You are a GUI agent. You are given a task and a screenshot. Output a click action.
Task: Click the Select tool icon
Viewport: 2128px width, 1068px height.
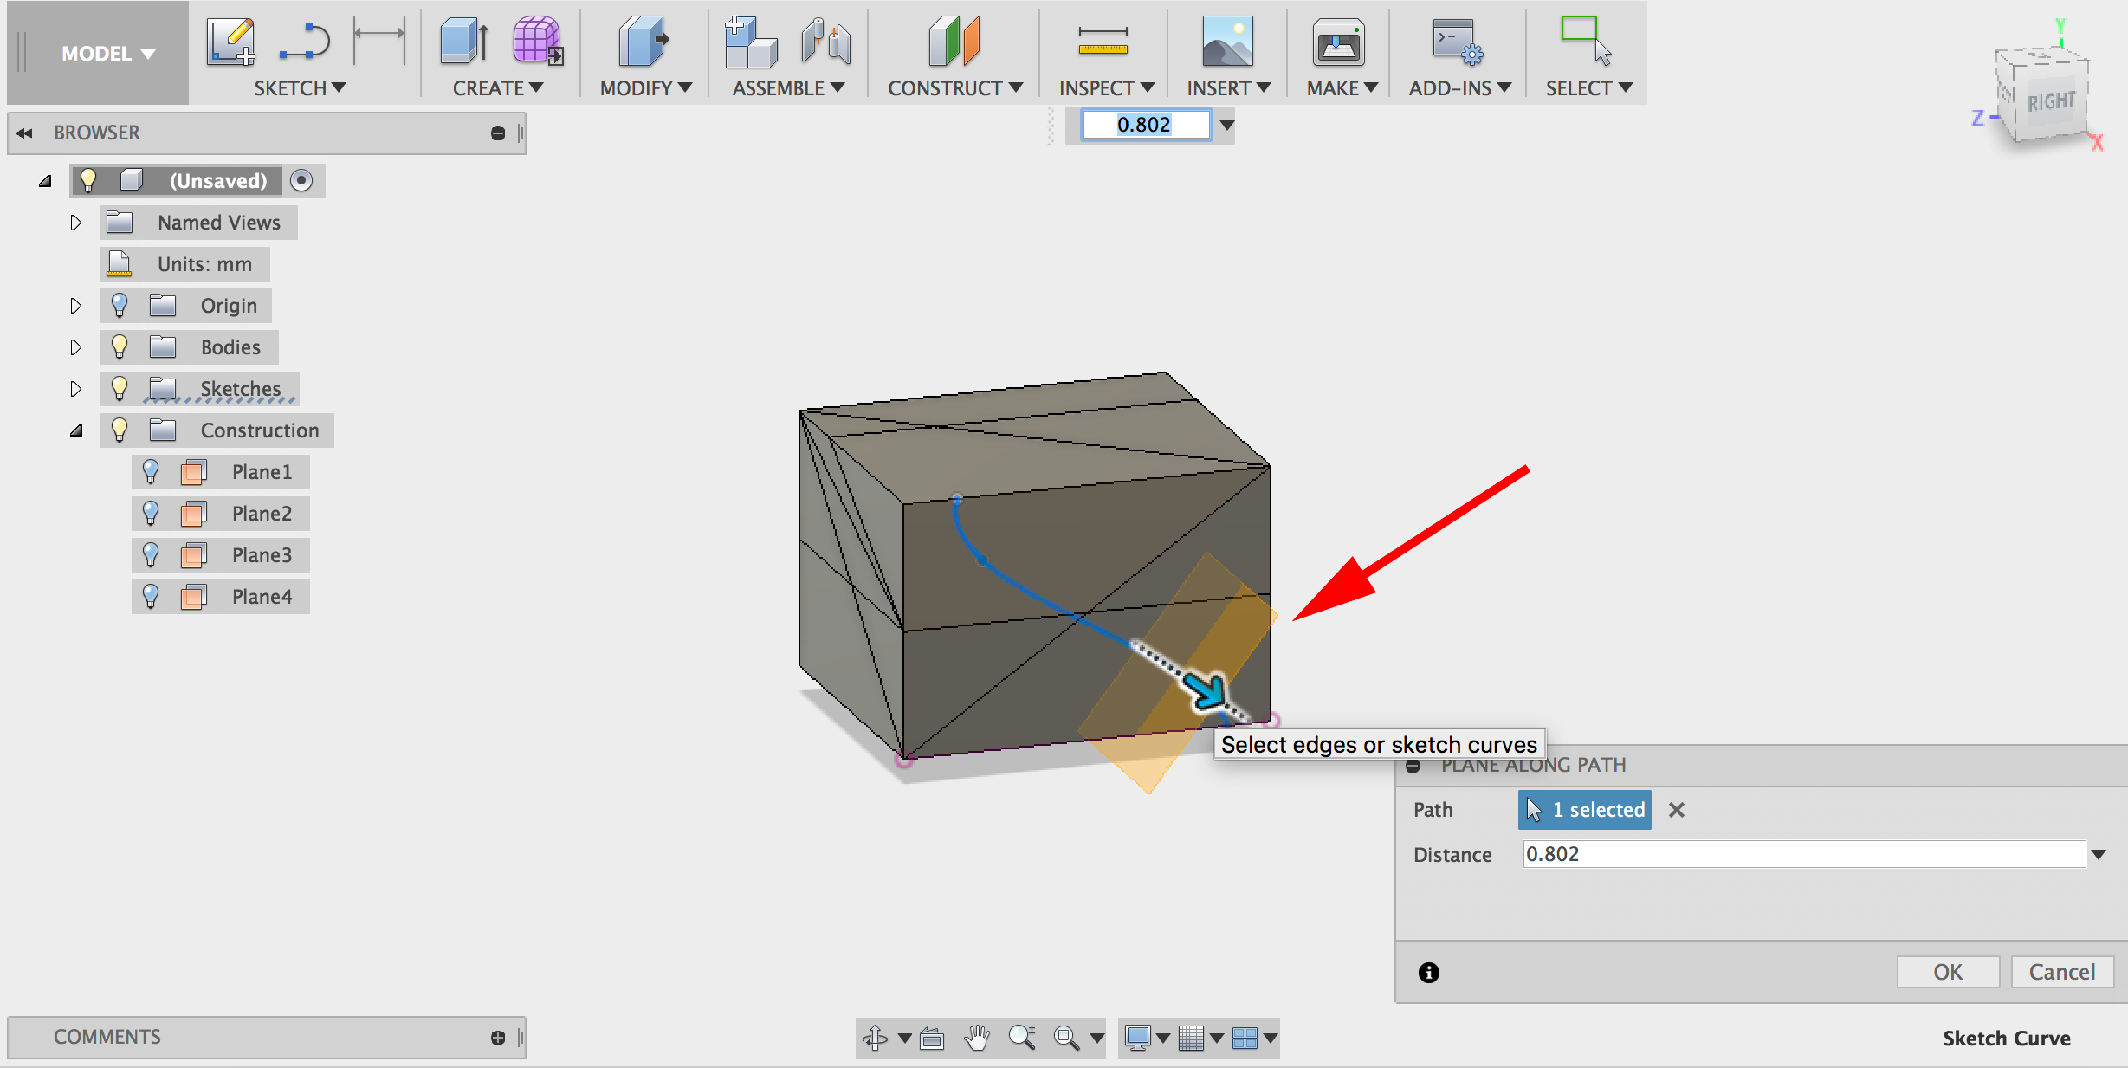tap(1586, 41)
